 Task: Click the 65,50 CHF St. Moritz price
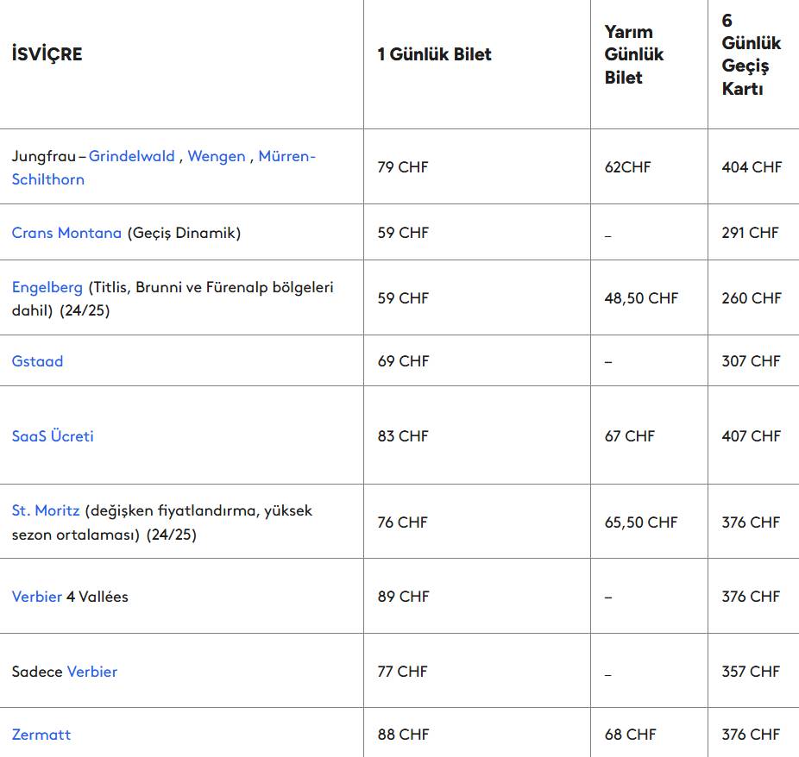tap(641, 522)
